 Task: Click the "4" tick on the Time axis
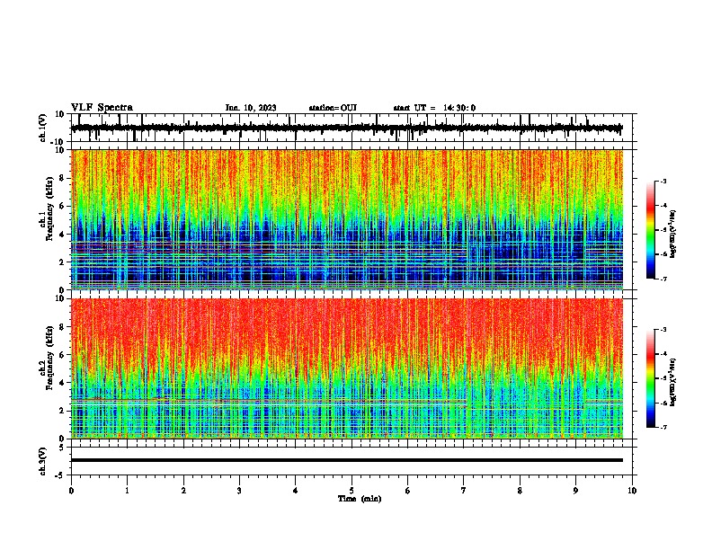pos(295,491)
